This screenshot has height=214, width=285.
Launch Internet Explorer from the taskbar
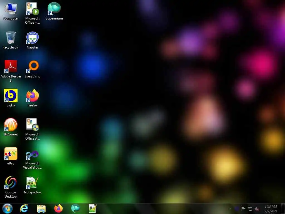click(x=24, y=208)
